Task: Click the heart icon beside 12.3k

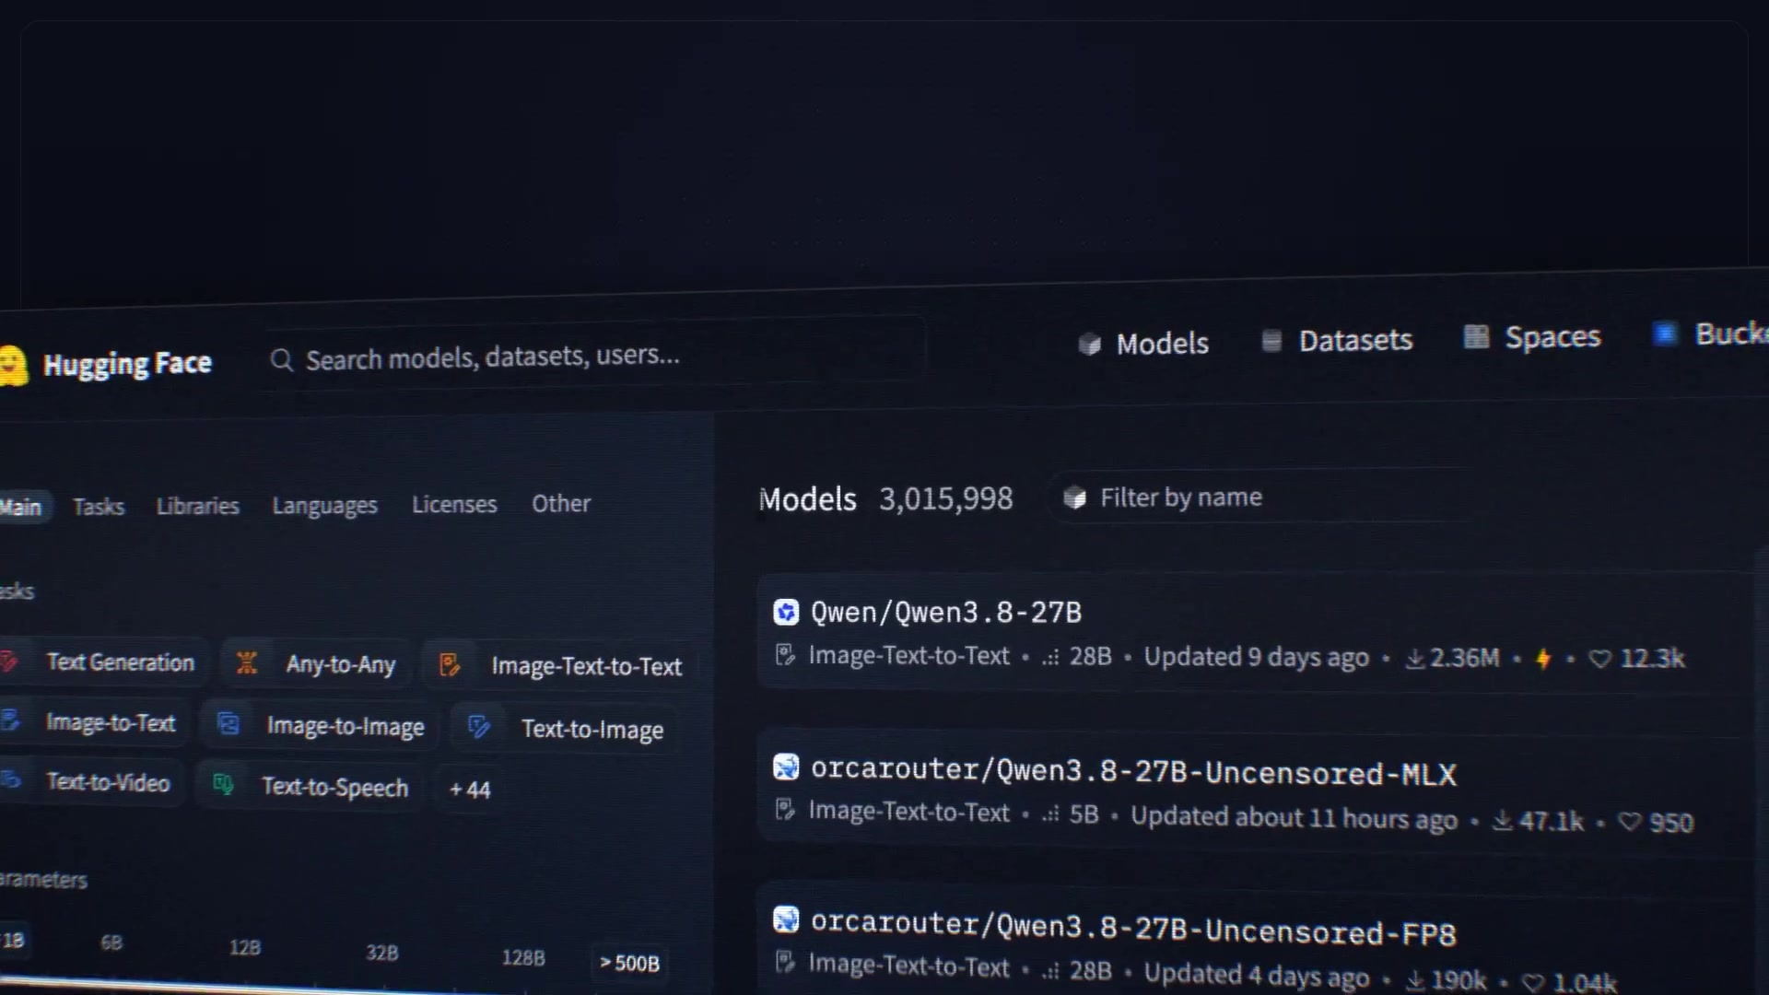Action: click(x=1600, y=659)
